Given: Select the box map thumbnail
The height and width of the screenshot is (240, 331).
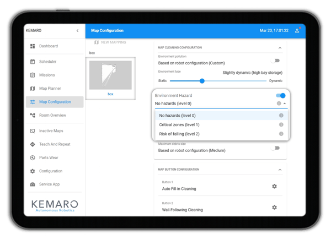Looking at the screenshot, I should coord(110,78).
